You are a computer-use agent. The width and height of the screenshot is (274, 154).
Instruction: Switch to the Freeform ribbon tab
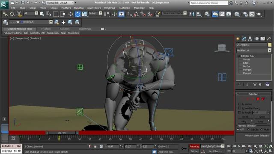(46, 29)
